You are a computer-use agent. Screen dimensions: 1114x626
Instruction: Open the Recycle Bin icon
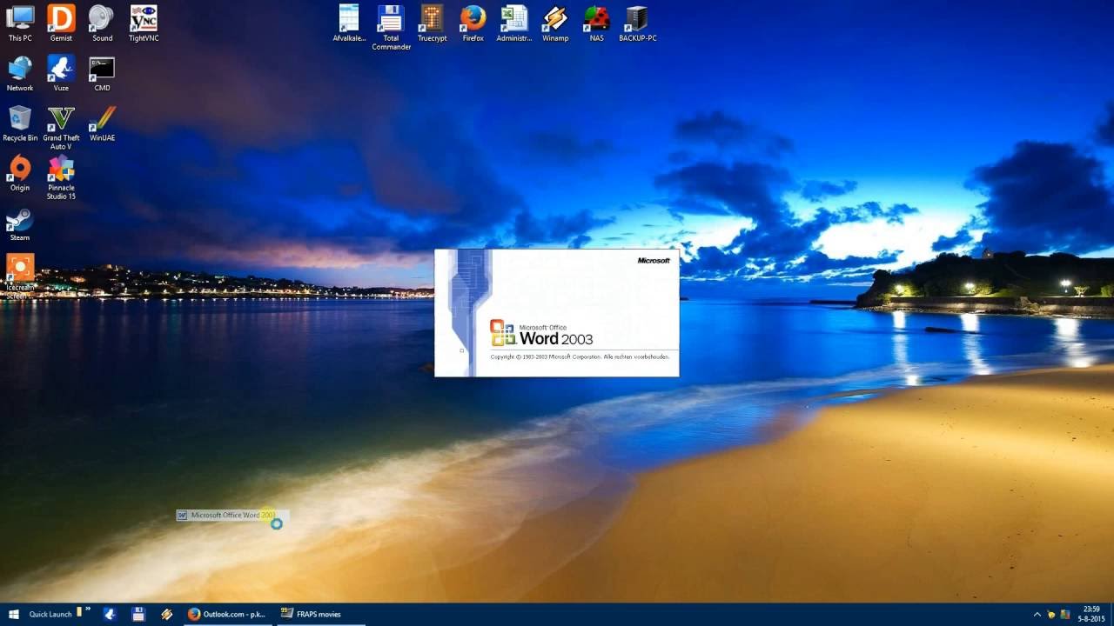pyautogui.click(x=20, y=123)
